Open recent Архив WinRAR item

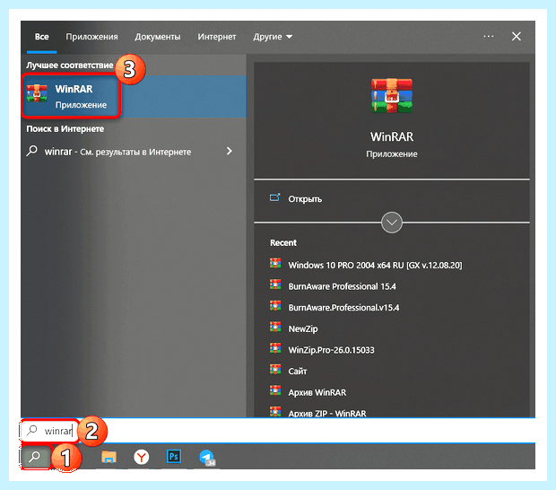(317, 393)
